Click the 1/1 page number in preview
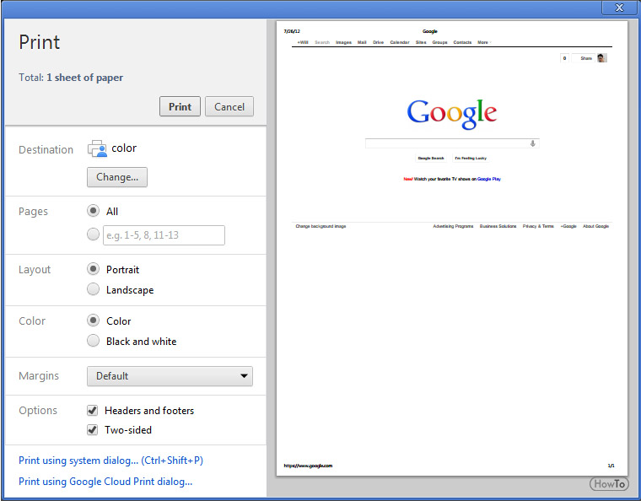641x501 pixels. (x=611, y=466)
